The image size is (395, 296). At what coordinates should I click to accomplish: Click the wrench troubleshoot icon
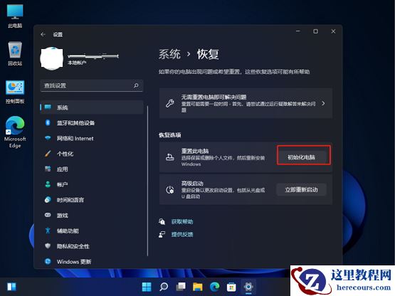click(170, 103)
